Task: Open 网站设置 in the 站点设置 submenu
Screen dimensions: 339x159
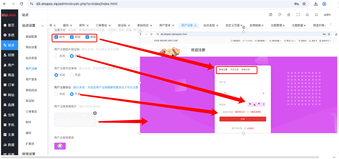Action: (31, 47)
